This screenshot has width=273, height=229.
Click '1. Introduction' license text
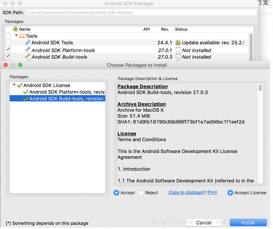click(x=134, y=169)
